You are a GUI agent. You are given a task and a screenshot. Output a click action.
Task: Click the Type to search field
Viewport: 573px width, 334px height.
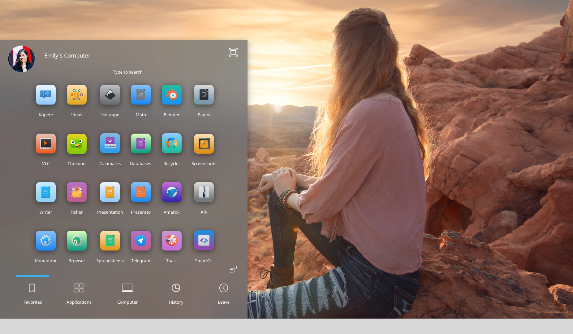tap(127, 72)
